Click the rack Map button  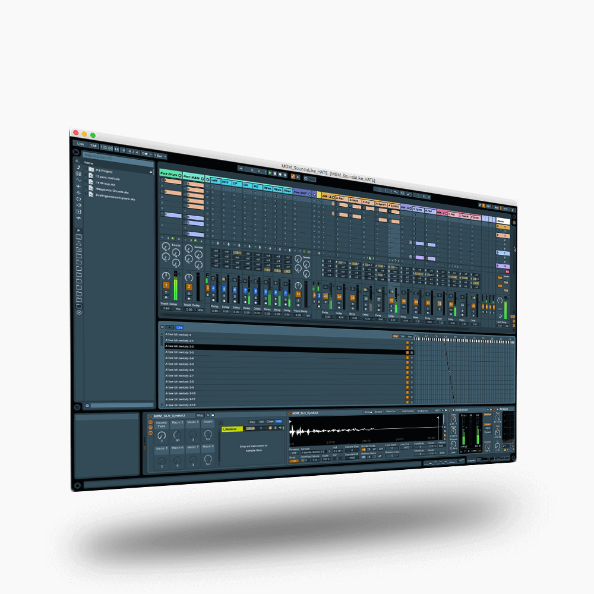point(200,416)
